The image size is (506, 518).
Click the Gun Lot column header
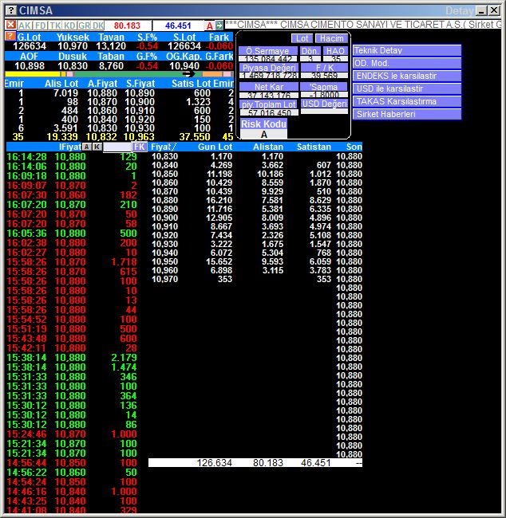[x=215, y=147]
